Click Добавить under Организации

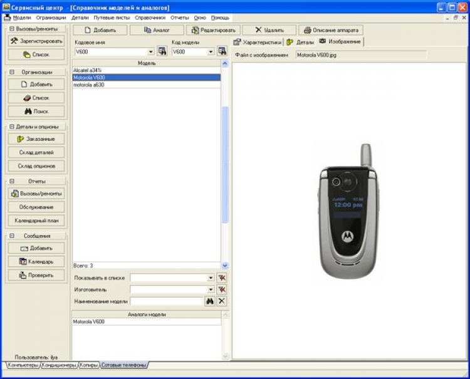pos(36,85)
